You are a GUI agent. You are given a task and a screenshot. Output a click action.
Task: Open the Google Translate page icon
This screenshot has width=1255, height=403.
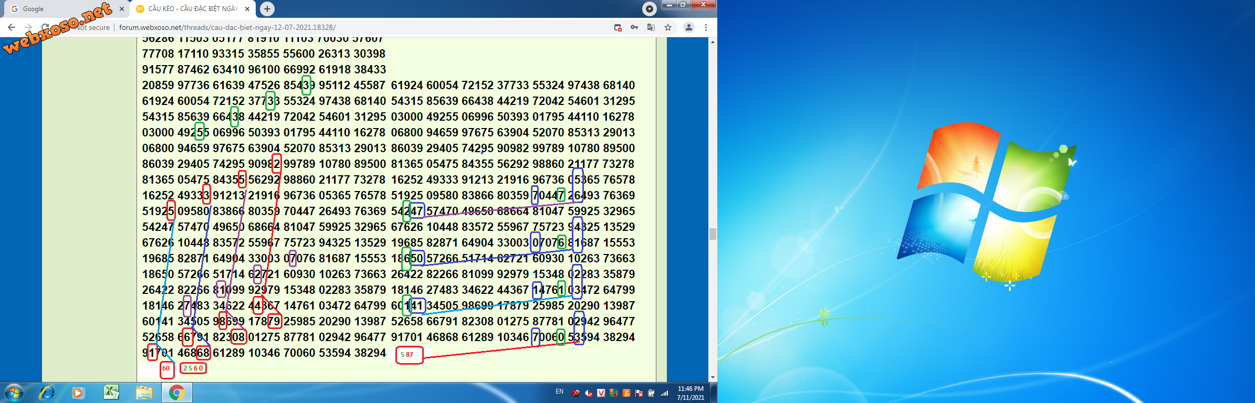tap(651, 27)
